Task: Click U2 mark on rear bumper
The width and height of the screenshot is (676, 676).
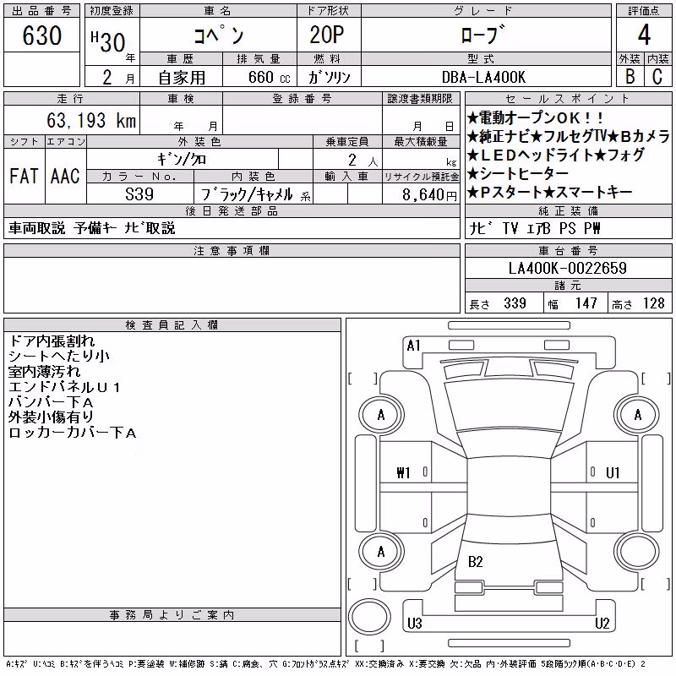Action: (x=602, y=623)
